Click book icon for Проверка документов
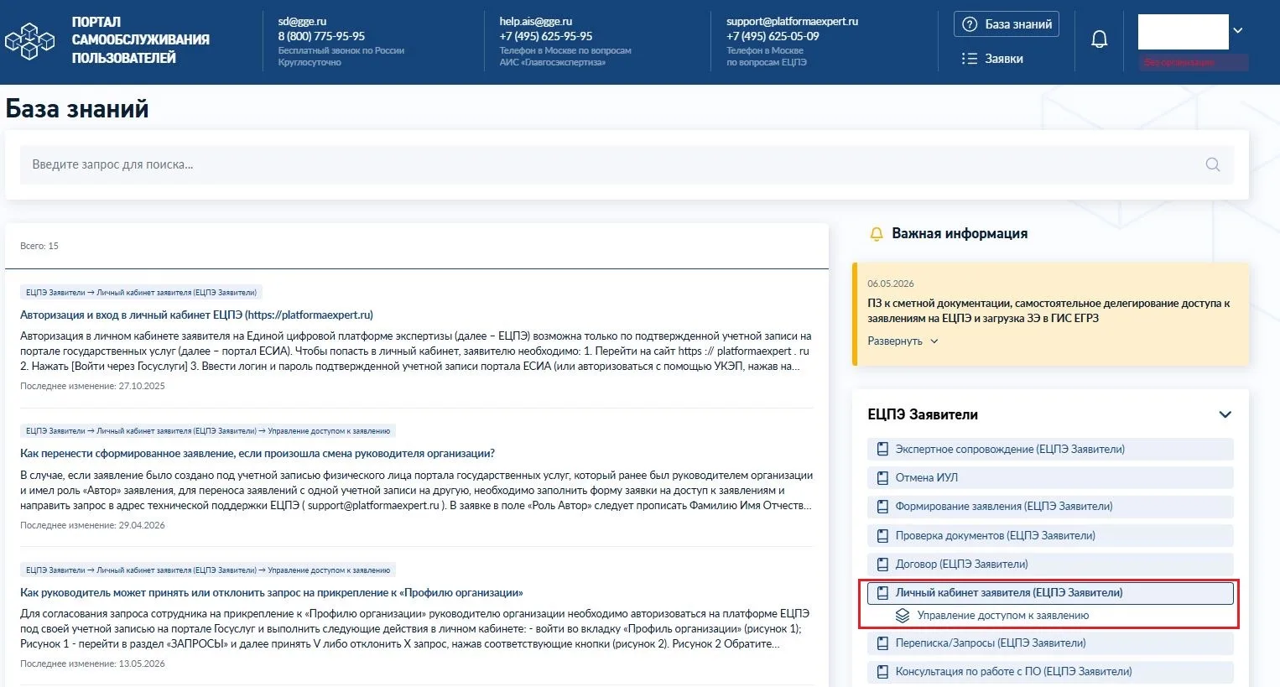1280x687 pixels. pos(882,536)
